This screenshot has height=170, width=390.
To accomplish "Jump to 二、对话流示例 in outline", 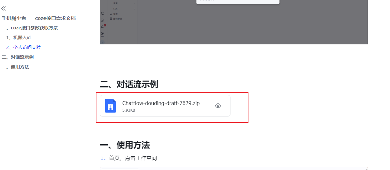I will (18, 57).
